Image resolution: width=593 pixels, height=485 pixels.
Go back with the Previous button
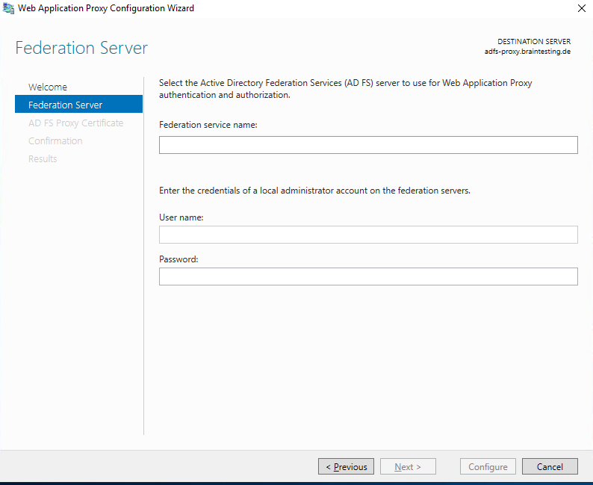pyautogui.click(x=346, y=466)
